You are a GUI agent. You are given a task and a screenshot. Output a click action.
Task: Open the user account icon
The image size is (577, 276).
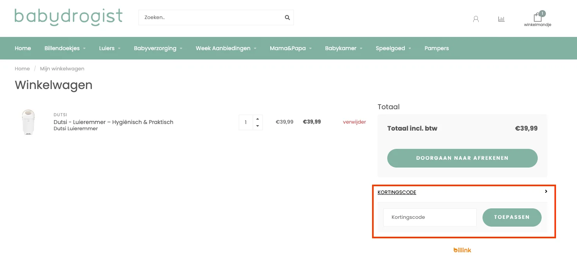tap(476, 19)
